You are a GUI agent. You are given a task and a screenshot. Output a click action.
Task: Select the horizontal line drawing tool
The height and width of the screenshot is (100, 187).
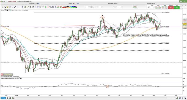coord(18,7)
